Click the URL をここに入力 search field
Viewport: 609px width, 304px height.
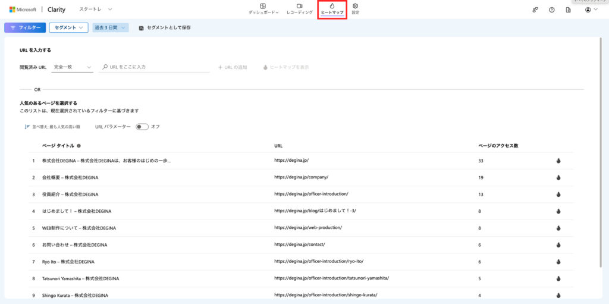(x=158, y=67)
